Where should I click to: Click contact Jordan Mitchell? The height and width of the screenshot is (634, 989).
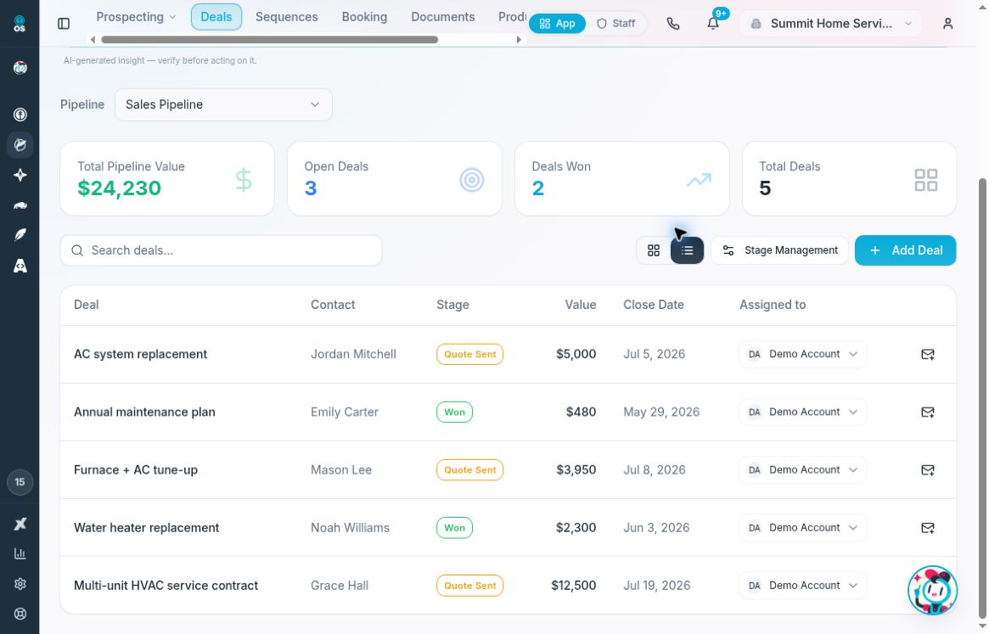(353, 354)
